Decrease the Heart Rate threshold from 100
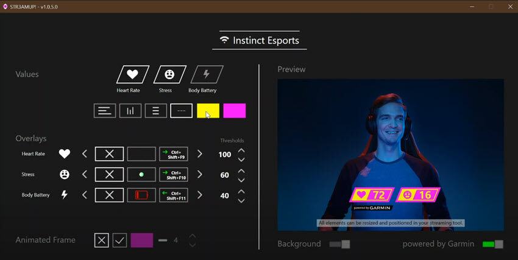 pos(241,160)
